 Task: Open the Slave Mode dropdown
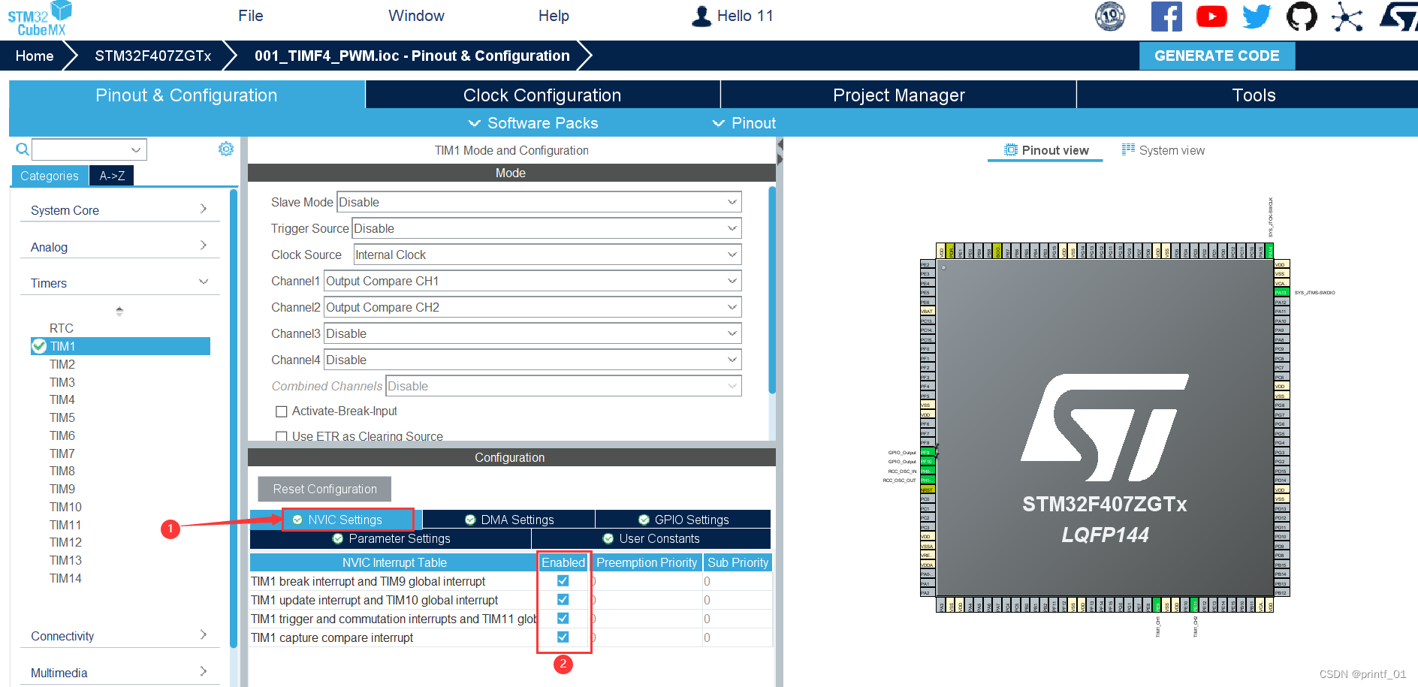point(539,202)
